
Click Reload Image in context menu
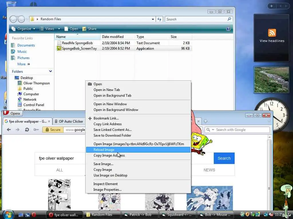138,150
